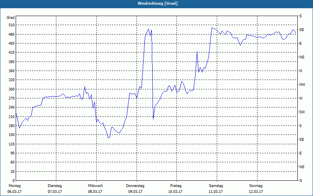Image resolution: width=313 pixels, height=196 pixels.
Task: Pick the date '06.03.17'
Action: coord(14,192)
